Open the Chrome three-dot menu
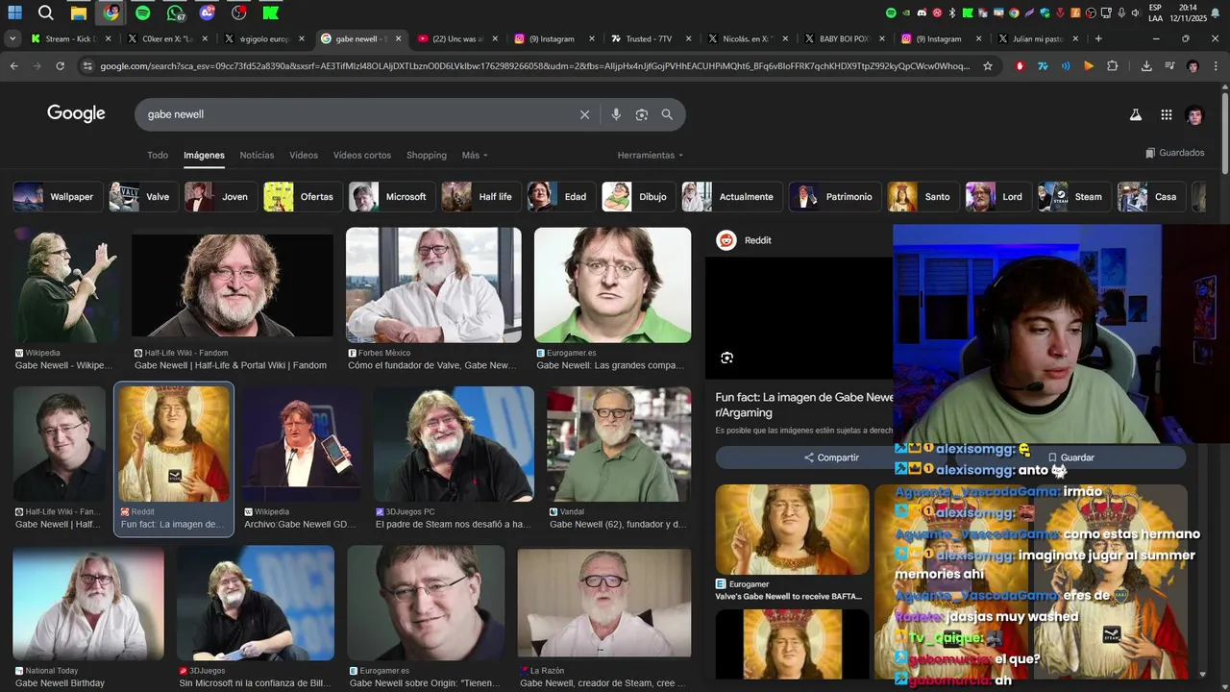Viewport: 1230px width, 692px height. tap(1216, 66)
